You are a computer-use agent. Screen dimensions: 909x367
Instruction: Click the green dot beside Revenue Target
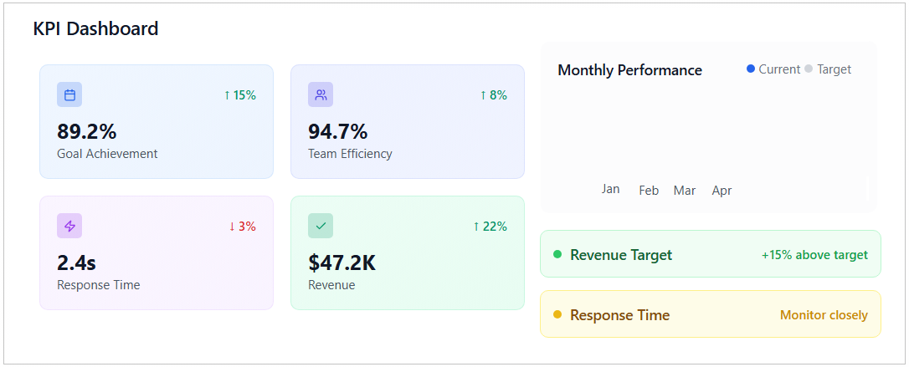(557, 254)
